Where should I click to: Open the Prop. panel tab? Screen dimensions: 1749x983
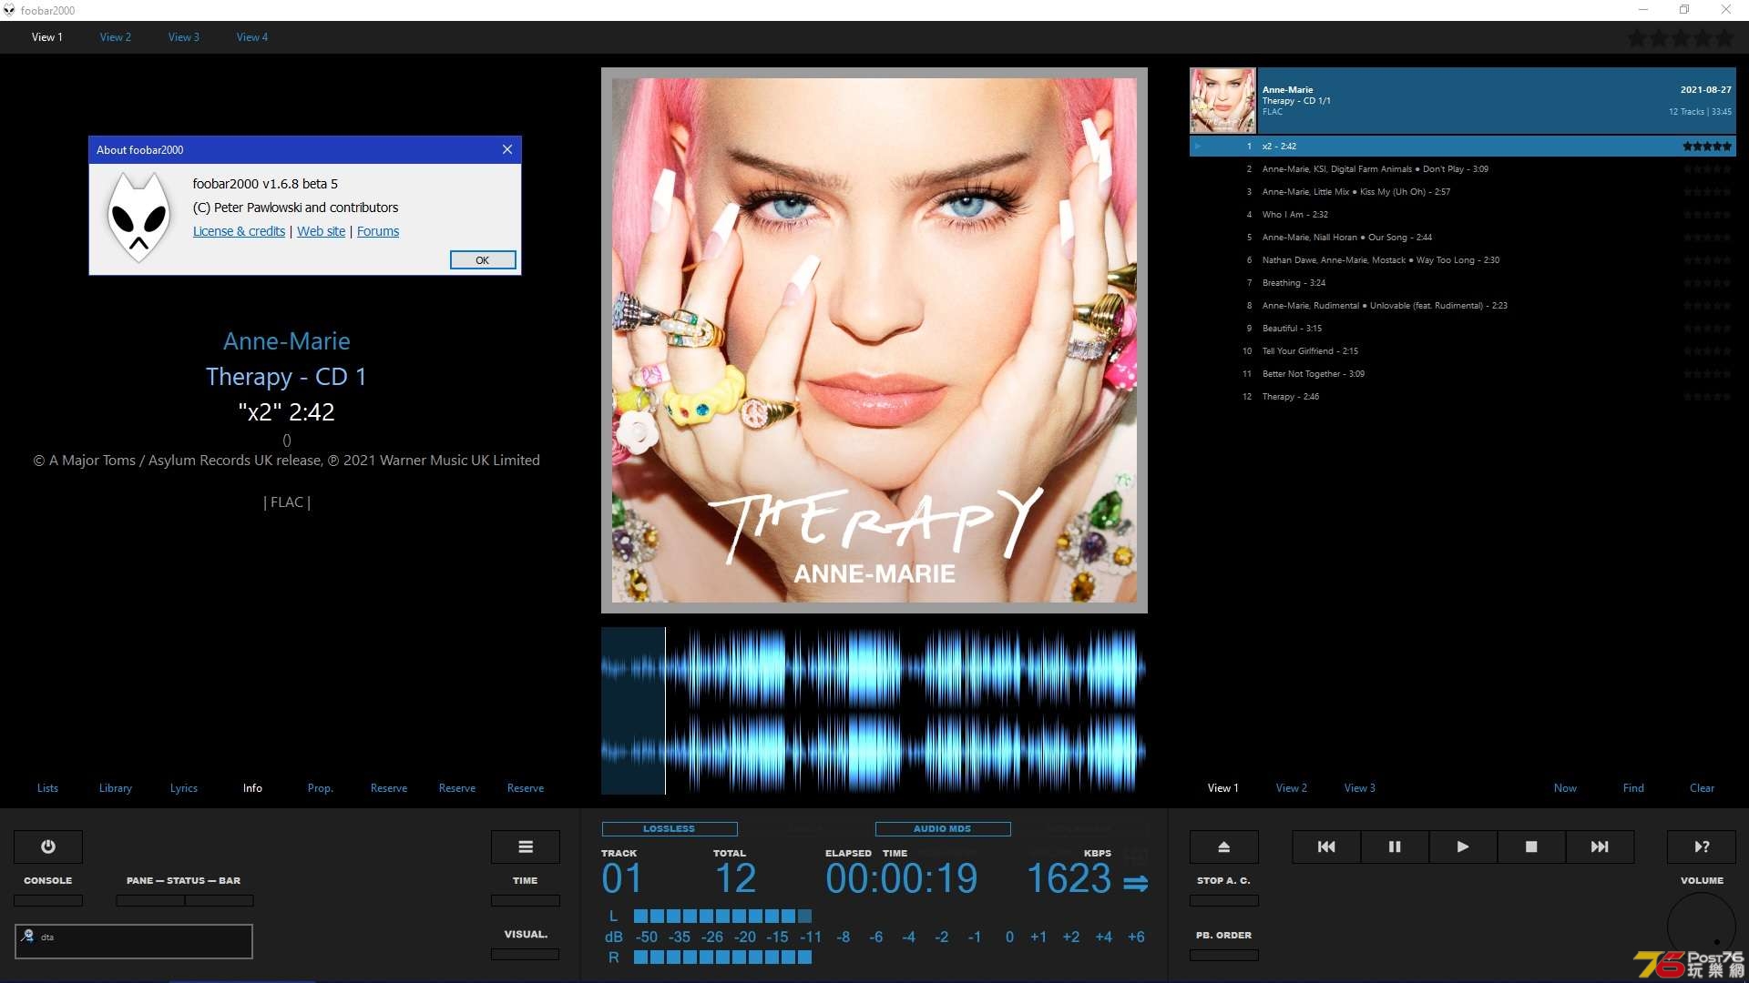321,788
